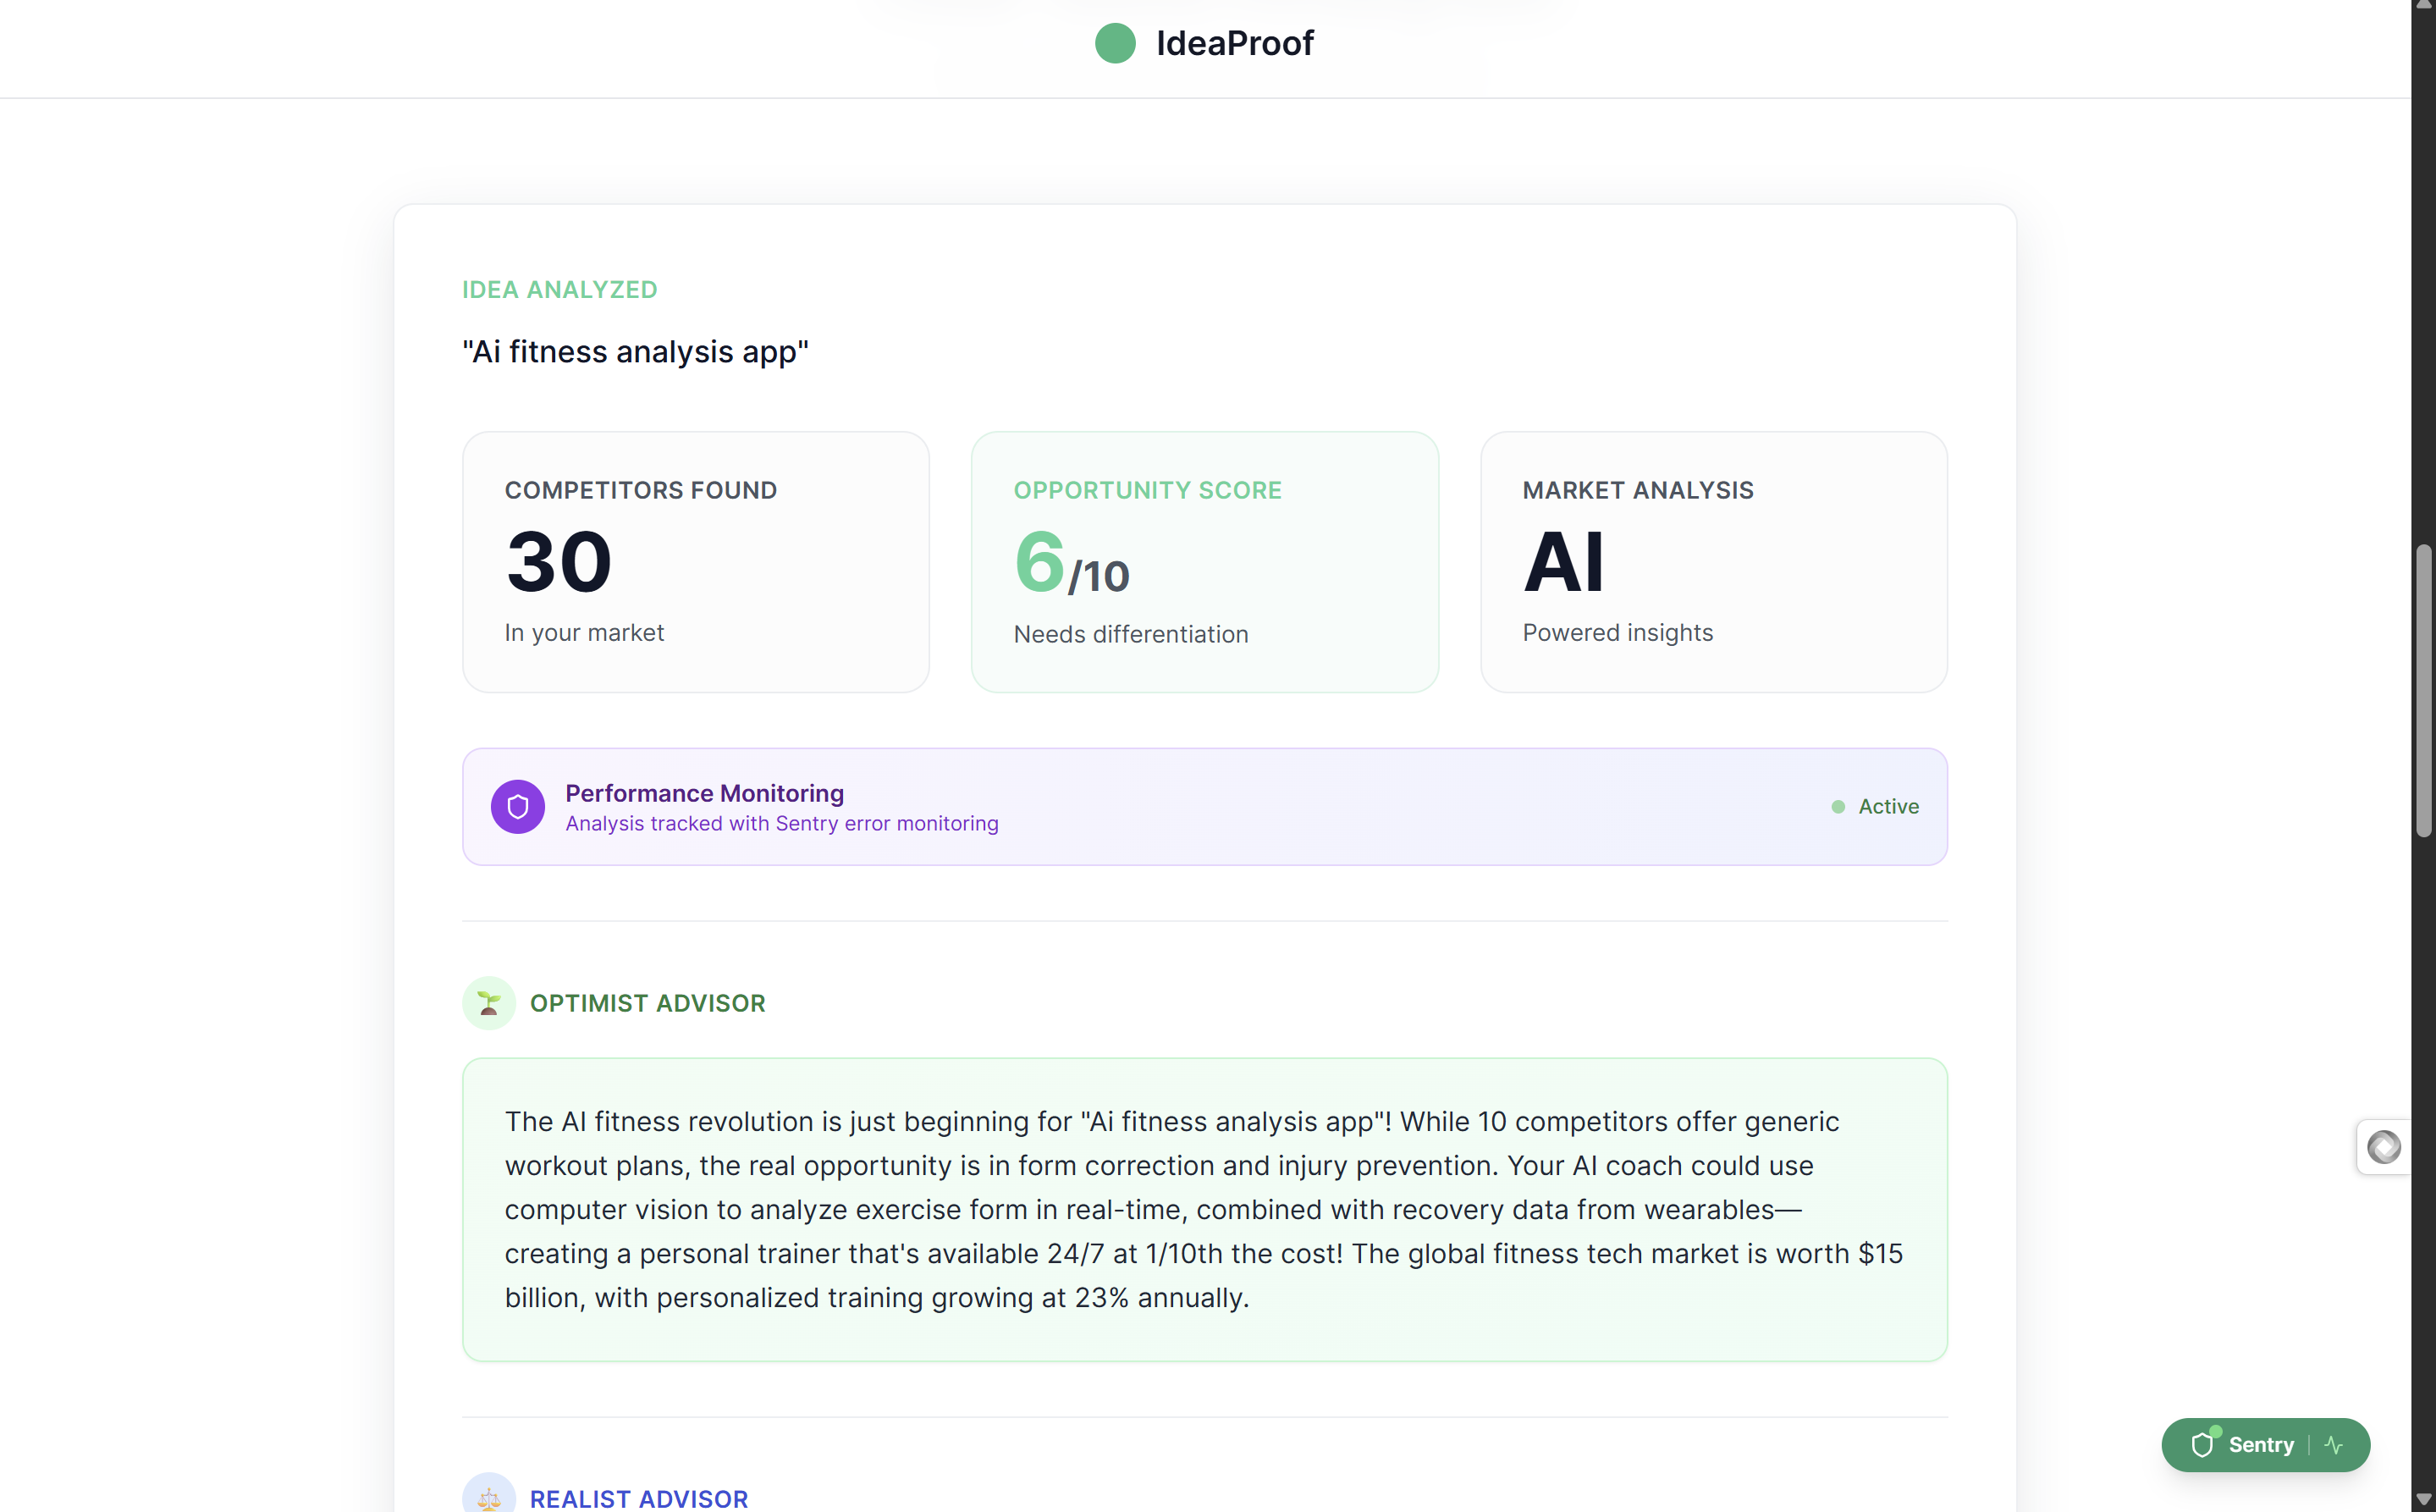The image size is (2436, 1512).
Task: Click the Active status label
Action: coord(1888,806)
